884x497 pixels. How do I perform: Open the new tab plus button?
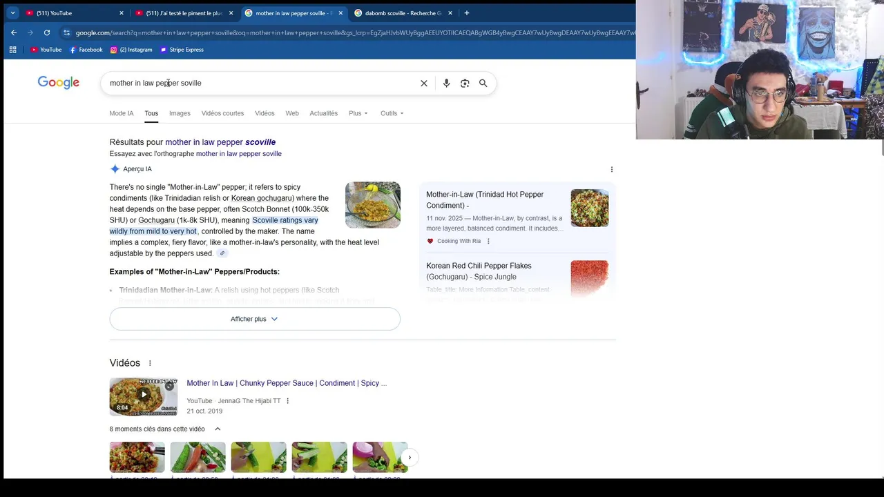tap(467, 13)
